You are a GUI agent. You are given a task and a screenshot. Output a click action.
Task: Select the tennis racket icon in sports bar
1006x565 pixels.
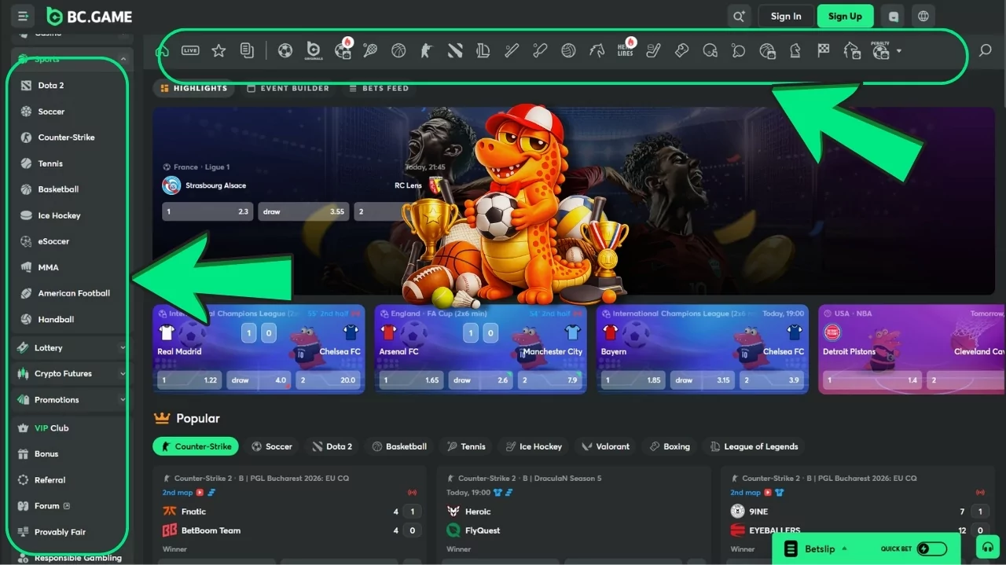pos(370,50)
